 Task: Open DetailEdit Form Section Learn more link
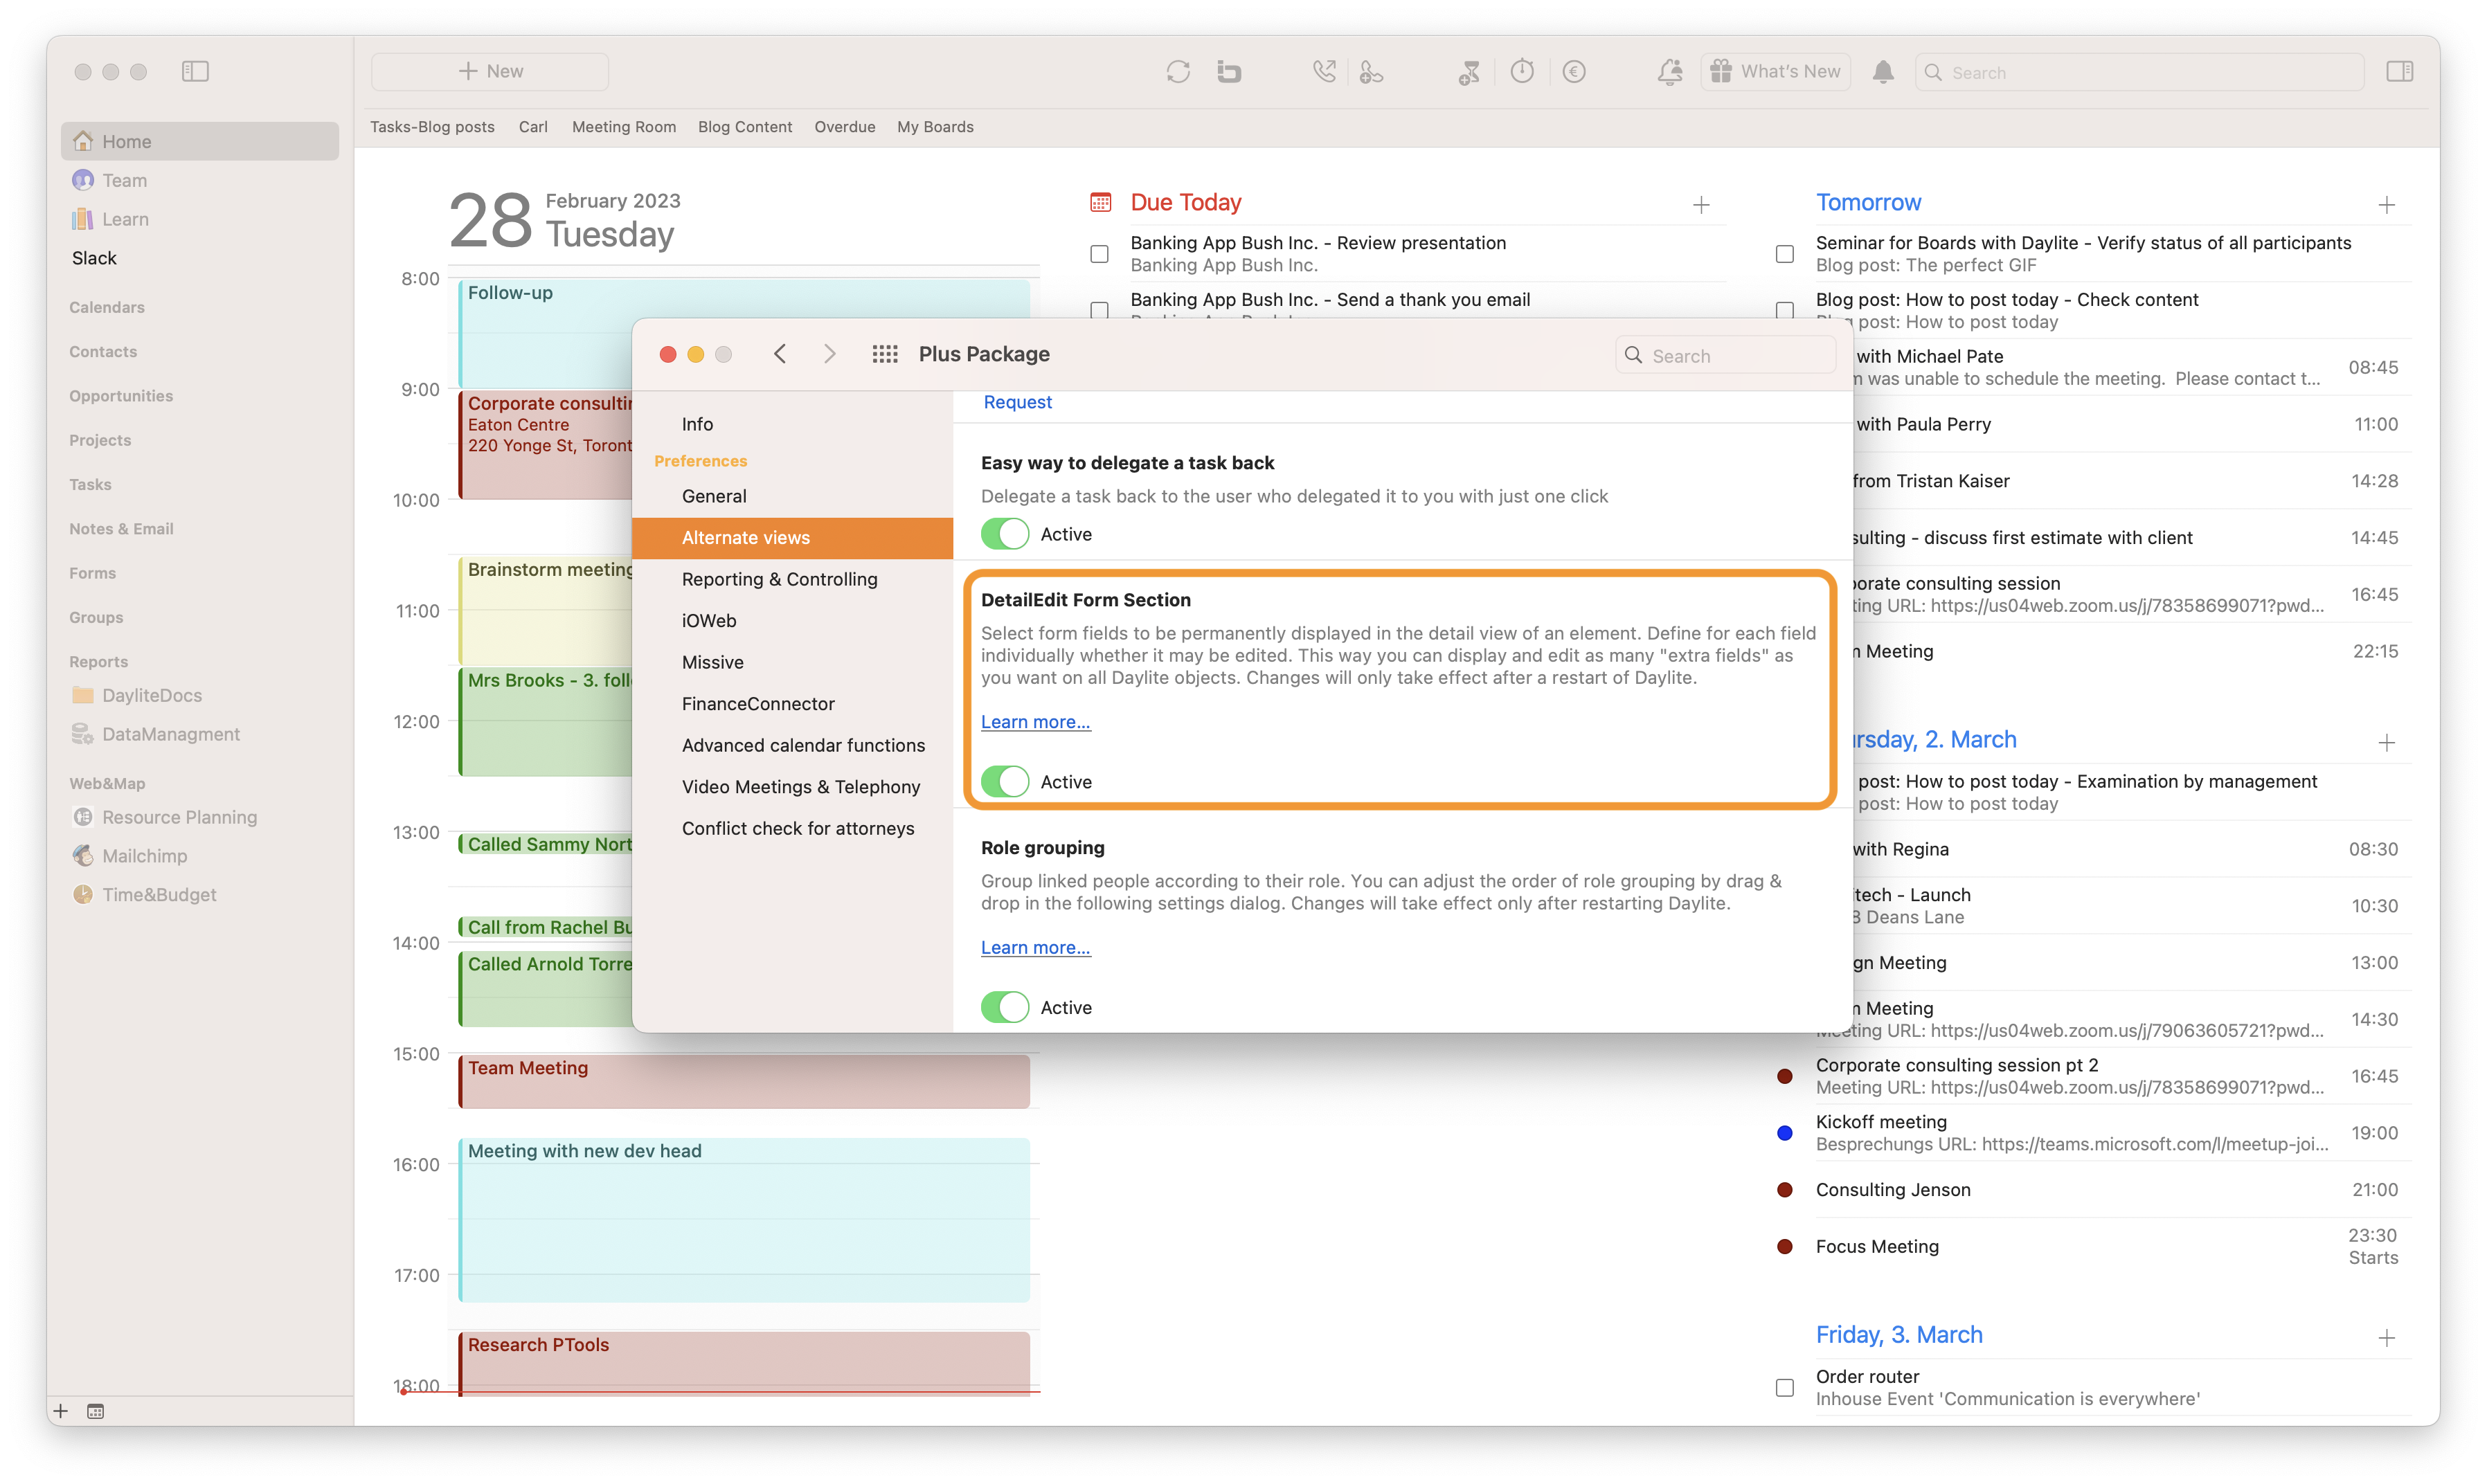click(1035, 721)
